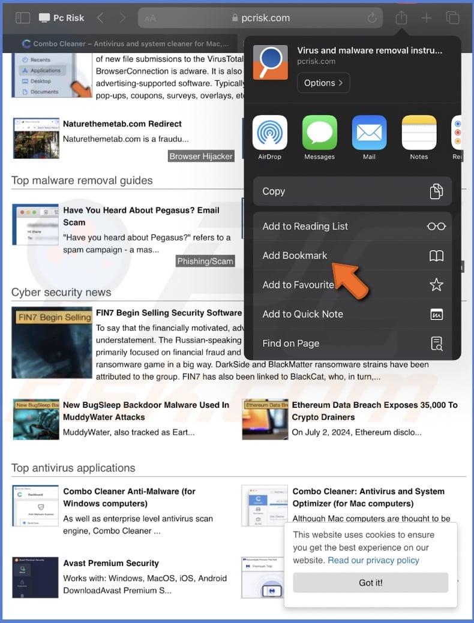Choose Add to Favourites
The image size is (474, 623).
352,284
